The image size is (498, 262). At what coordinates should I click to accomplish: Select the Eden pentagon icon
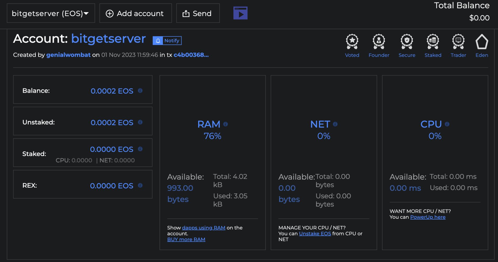482,41
